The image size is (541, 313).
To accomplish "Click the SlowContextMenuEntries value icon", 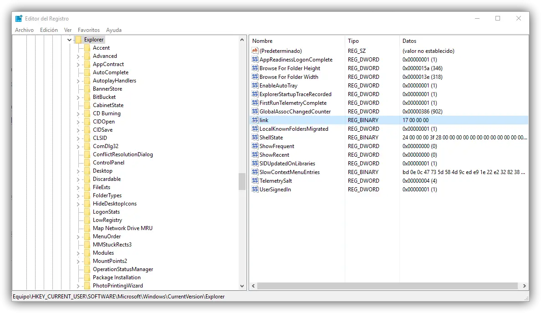I will tap(255, 171).
